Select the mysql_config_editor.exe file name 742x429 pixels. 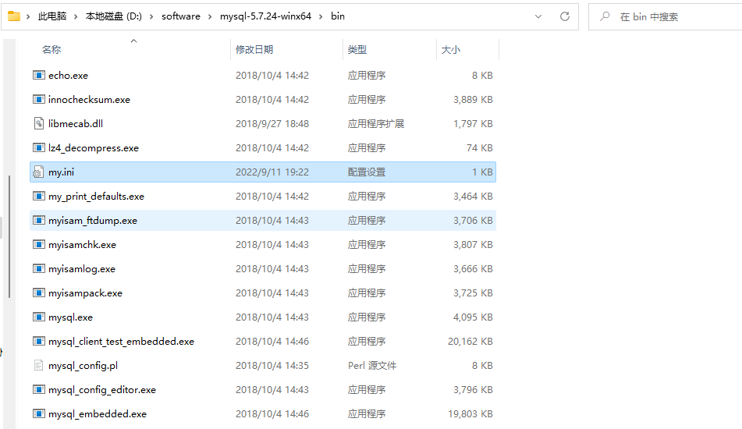[101, 389]
